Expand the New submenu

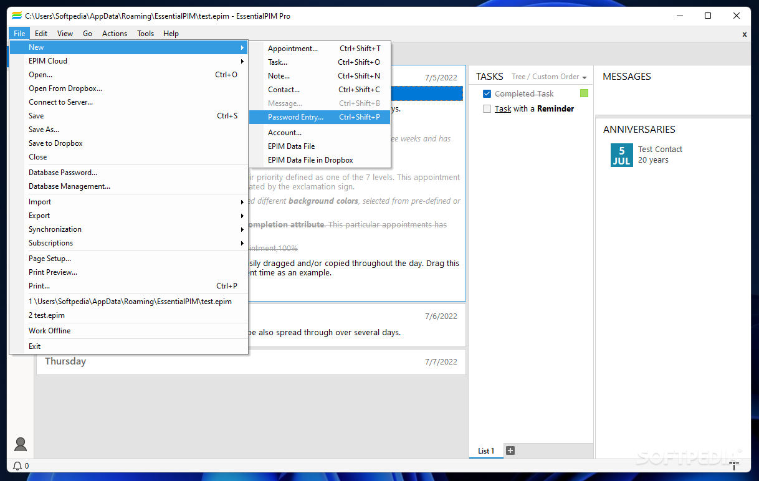(x=129, y=47)
